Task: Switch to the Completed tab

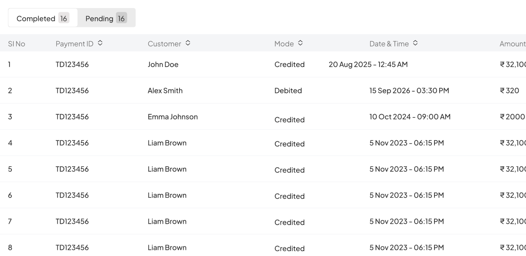Action: (36, 18)
